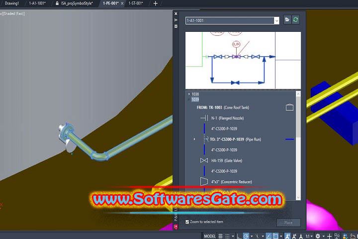This screenshot has height=239, width=358.
Task: Toggle snap mode dots icon
Action: (227, 236)
